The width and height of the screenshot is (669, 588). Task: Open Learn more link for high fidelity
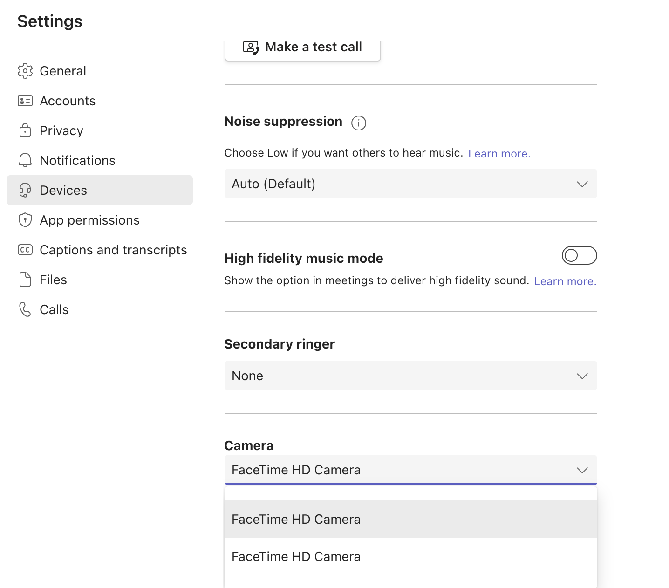pos(565,281)
